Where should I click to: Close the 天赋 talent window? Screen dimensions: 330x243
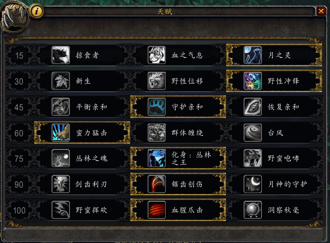click(321, 11)
